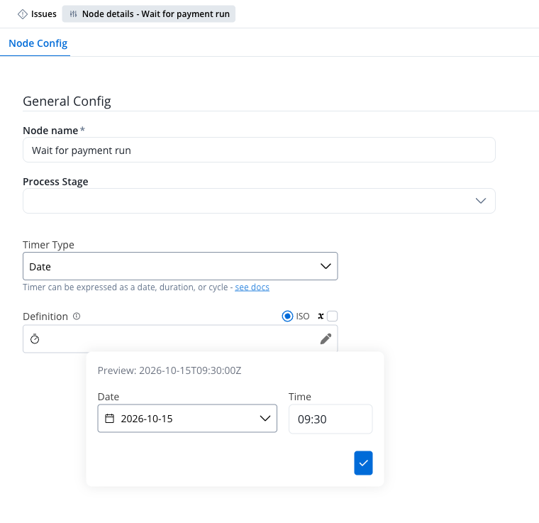The width and height of the screenshot is (539, 523).
Task: Click the Definition input field
Action: [180, 339]
